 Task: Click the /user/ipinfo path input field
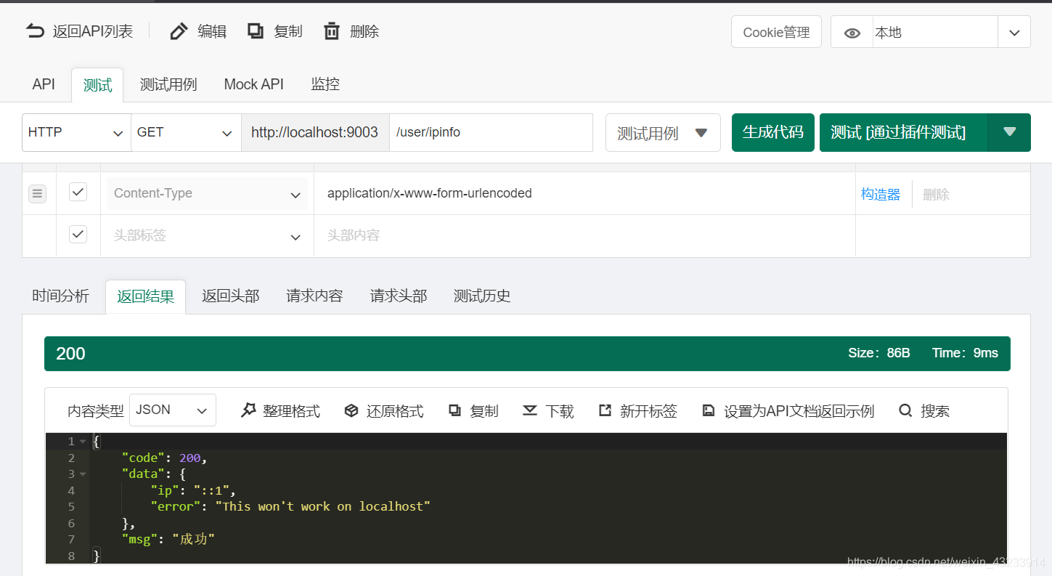[491, 132]
